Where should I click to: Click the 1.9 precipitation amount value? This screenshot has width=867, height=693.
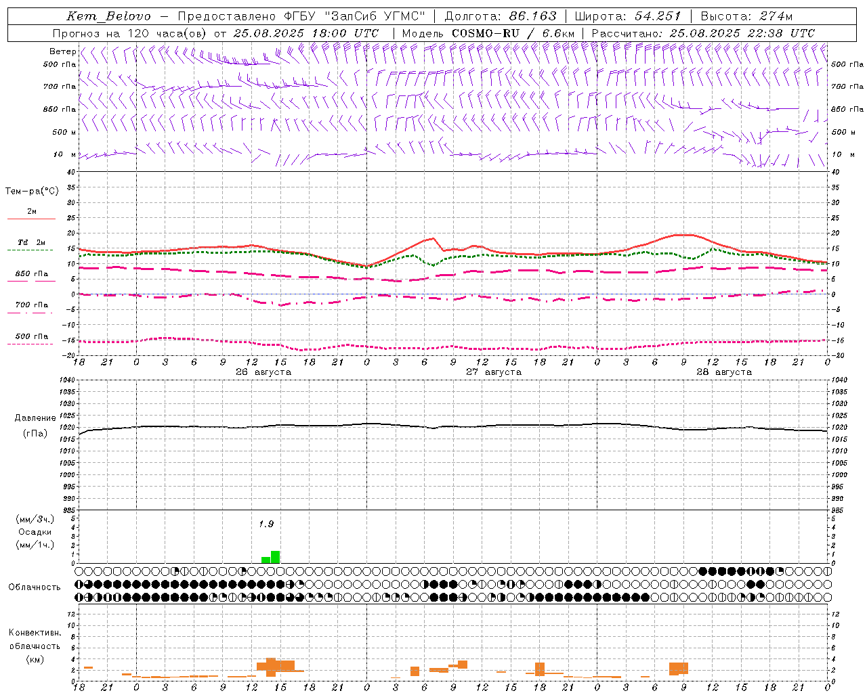[x=266, y=524]
